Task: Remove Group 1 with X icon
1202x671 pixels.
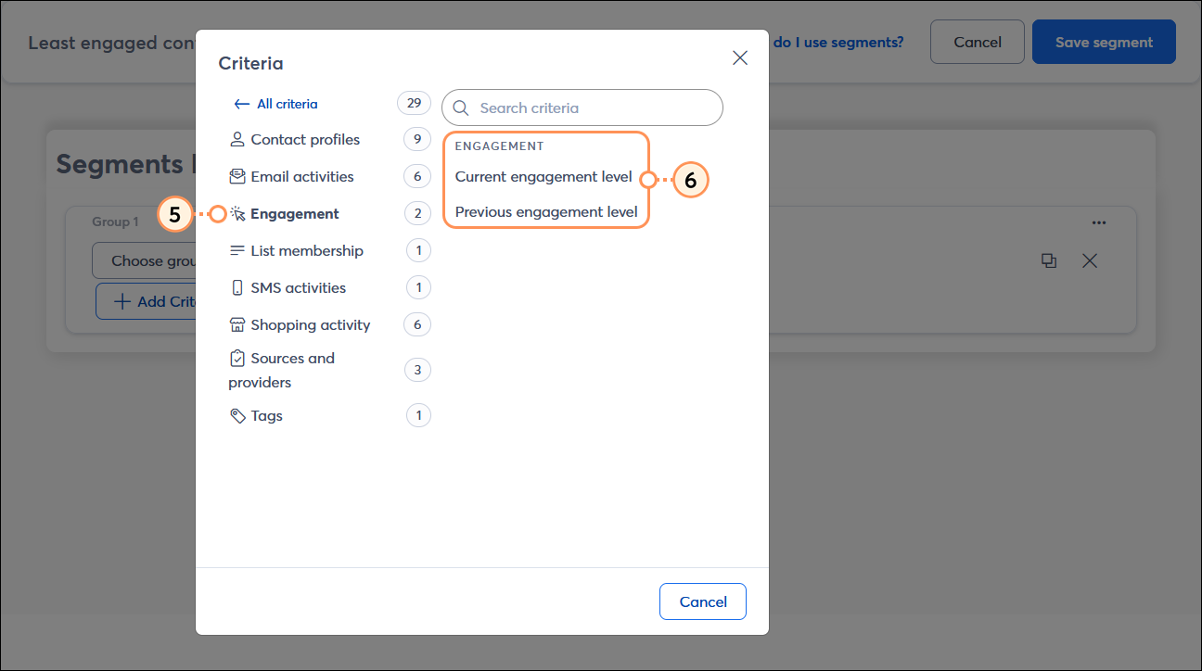Action: tap(1090, 261)
